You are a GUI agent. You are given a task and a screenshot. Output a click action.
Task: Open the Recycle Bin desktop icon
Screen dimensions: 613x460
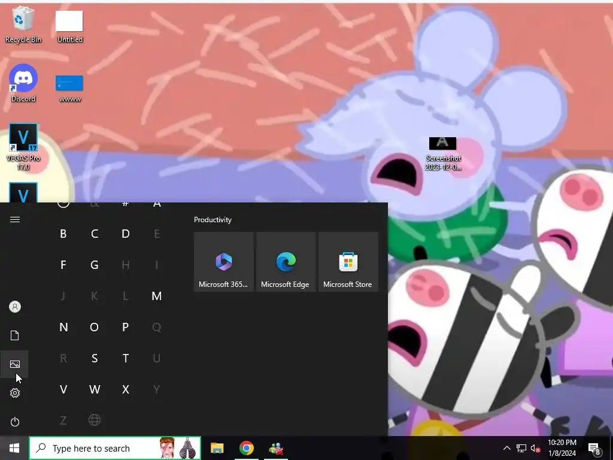coord(23,24)
